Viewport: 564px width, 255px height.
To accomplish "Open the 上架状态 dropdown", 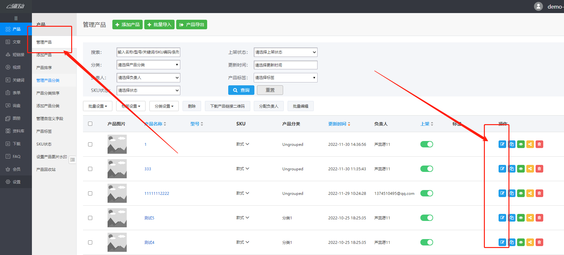I will point(285,52).
